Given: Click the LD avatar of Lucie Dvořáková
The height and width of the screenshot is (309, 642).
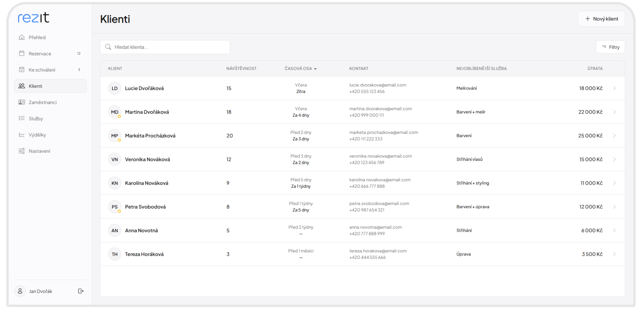Looking at the screenshot, I should [x=114, y=88].
